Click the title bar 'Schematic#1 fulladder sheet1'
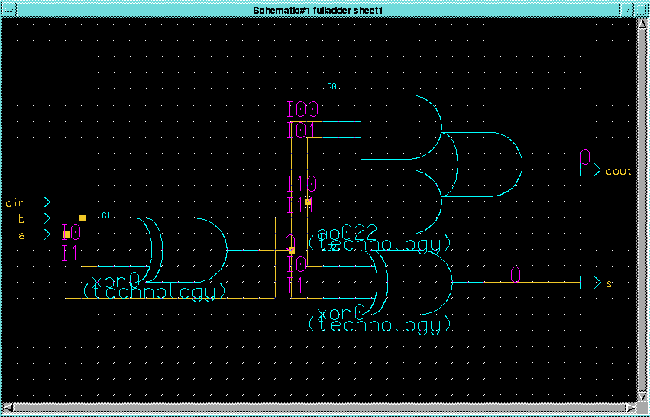This screenshot has width=650, height=417. pos(317,9)
